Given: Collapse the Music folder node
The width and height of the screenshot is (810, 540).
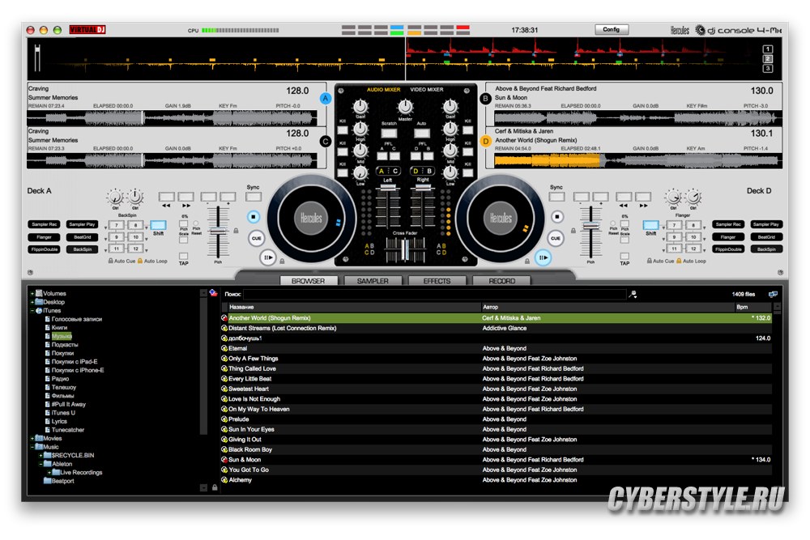Looking at the screenshot, I should point(32,447).
